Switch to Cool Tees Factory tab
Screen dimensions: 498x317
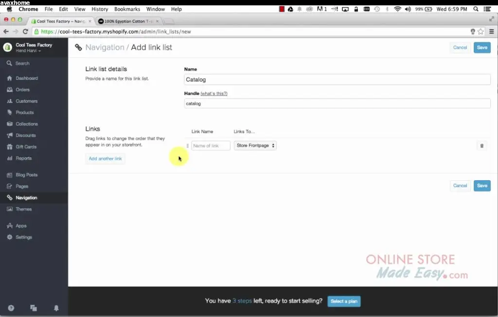[60, 21]
